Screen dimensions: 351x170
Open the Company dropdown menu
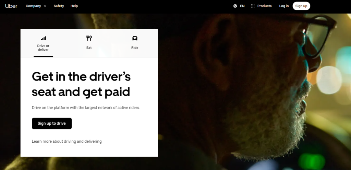[x=33, y=6]
